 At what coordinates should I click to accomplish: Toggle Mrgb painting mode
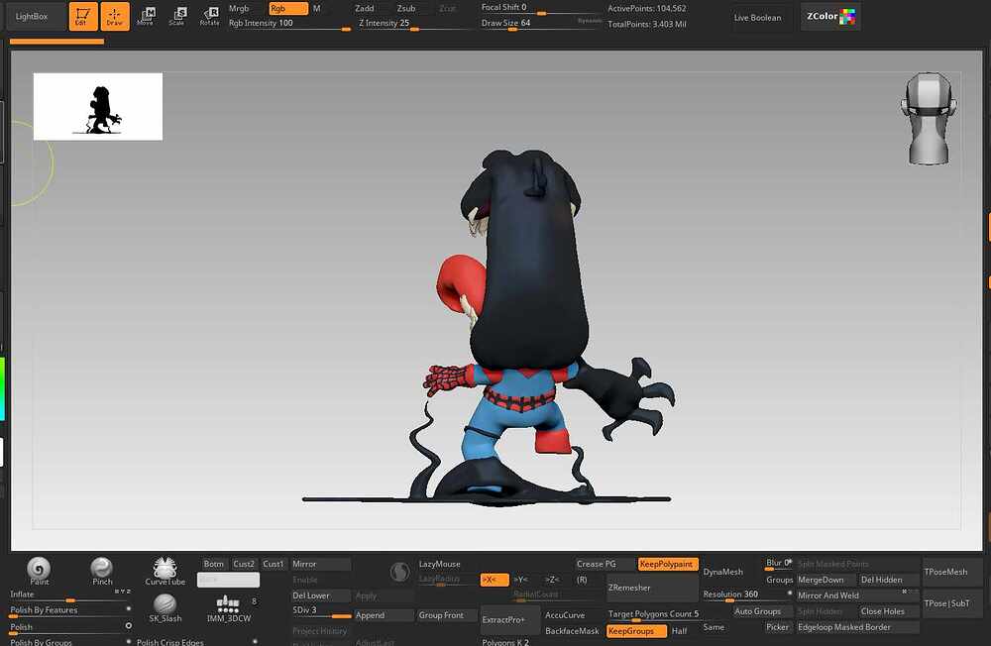(239, 8)
